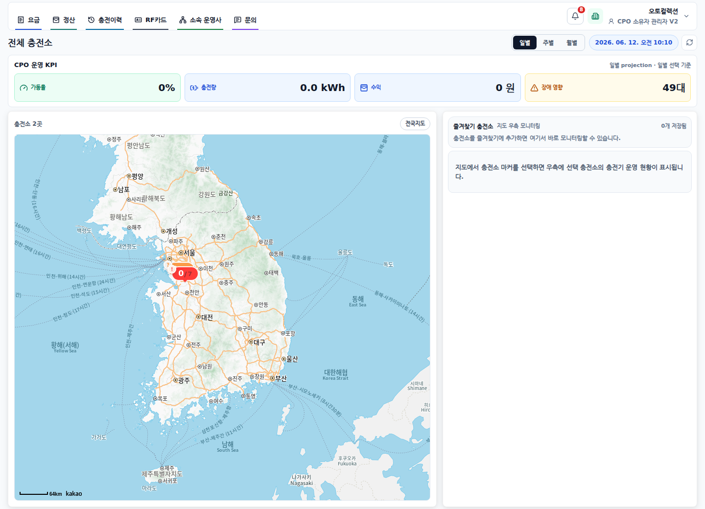Click the 가동률 KPI card

97,88
